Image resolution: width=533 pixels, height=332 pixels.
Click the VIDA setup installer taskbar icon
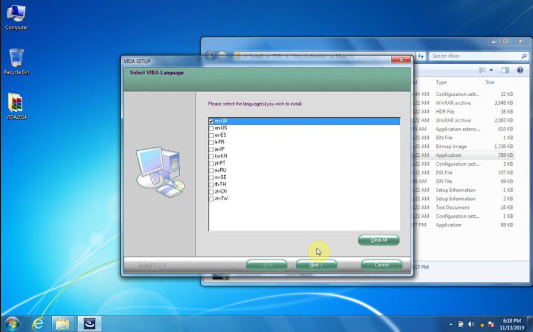(x=89, y=323)
